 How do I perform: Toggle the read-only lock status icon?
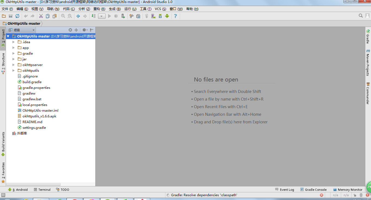355,195
